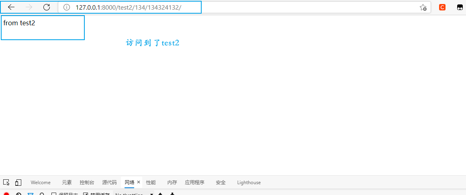
Task: Close the 网络 DevTools tab
Action: [x=139, y=182]
